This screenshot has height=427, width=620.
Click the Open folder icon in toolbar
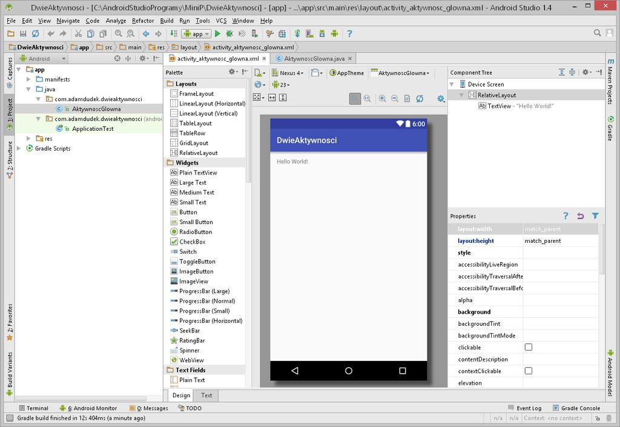(11, 34)
